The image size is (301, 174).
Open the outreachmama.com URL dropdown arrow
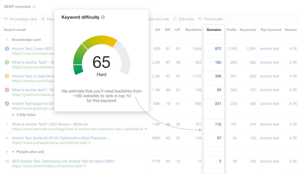pyautogui.click(x=90, y=143)
